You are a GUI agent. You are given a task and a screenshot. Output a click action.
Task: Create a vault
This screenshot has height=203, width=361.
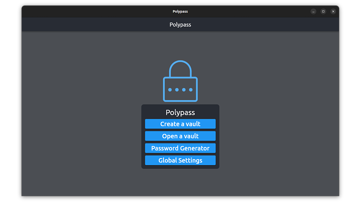[x=180, y=123]
